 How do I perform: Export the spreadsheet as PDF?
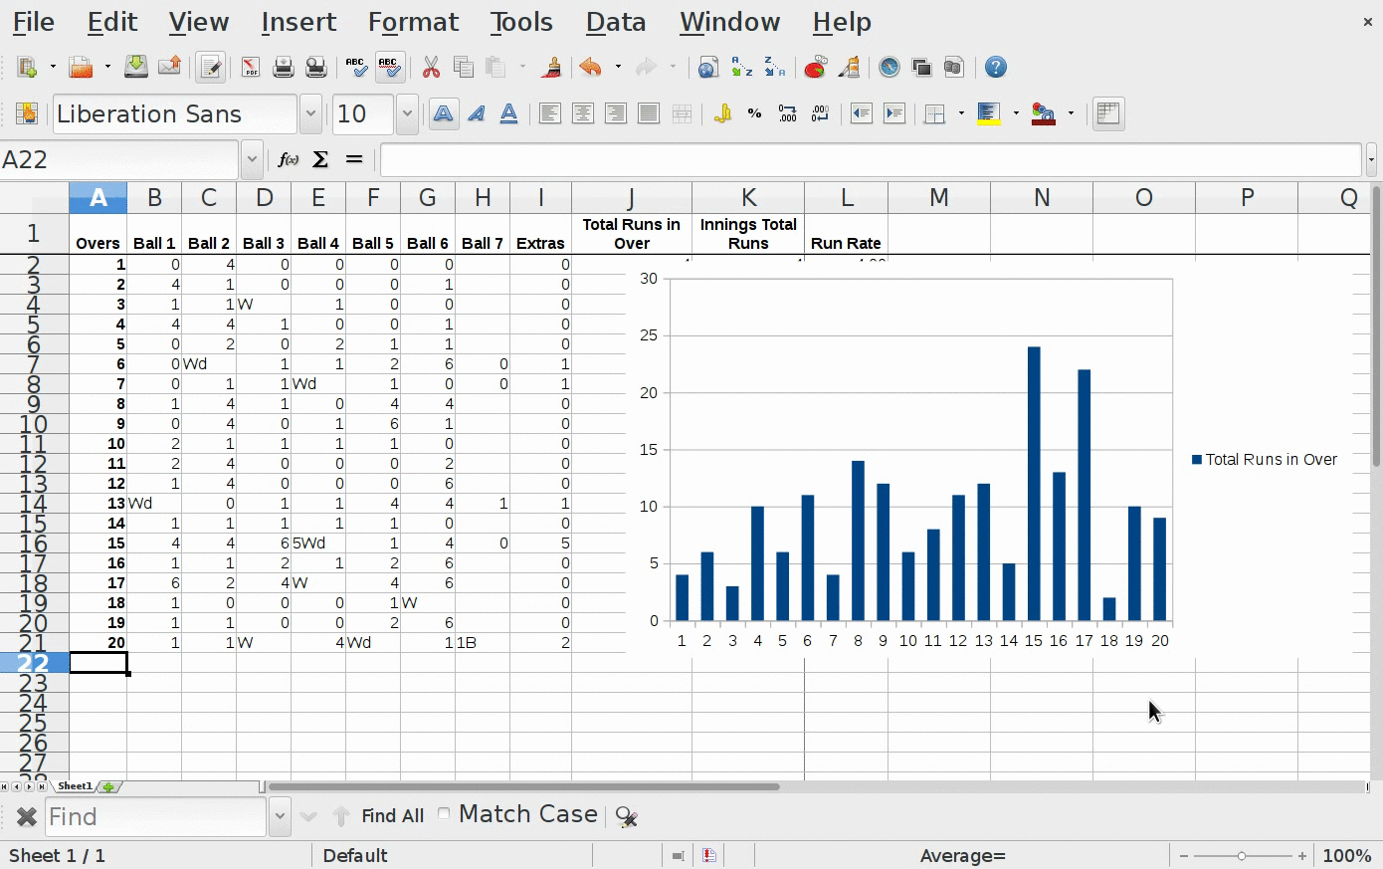(x=250, y=68)
